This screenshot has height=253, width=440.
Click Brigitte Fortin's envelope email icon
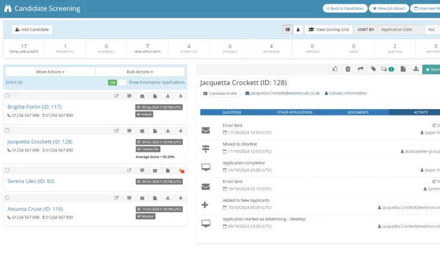click(x=142, y=96)
